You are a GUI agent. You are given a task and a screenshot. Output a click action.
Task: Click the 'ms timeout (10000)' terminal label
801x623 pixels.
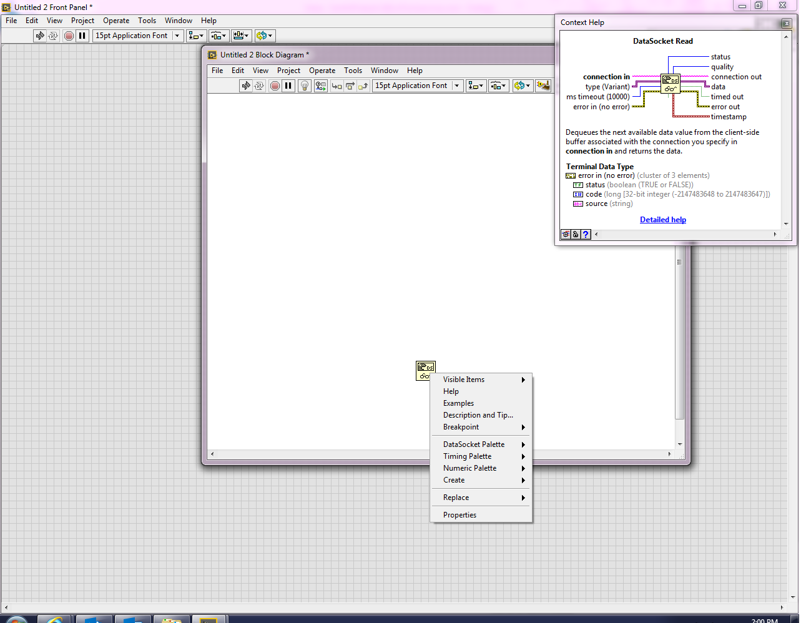pos(598,97)
